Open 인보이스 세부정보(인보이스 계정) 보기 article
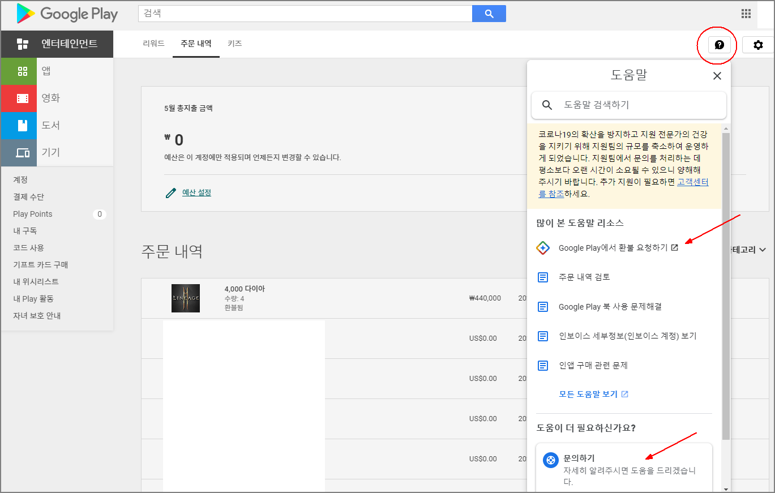 (x=627, y=336)
